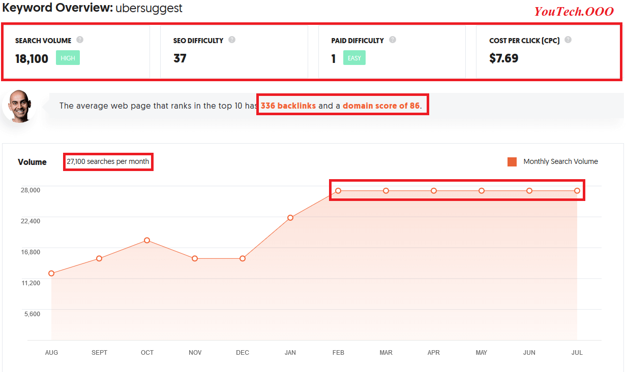Click the 11,200 y-axis label
The width and height of the screenshot is (626, 372).
pos(30,283)
